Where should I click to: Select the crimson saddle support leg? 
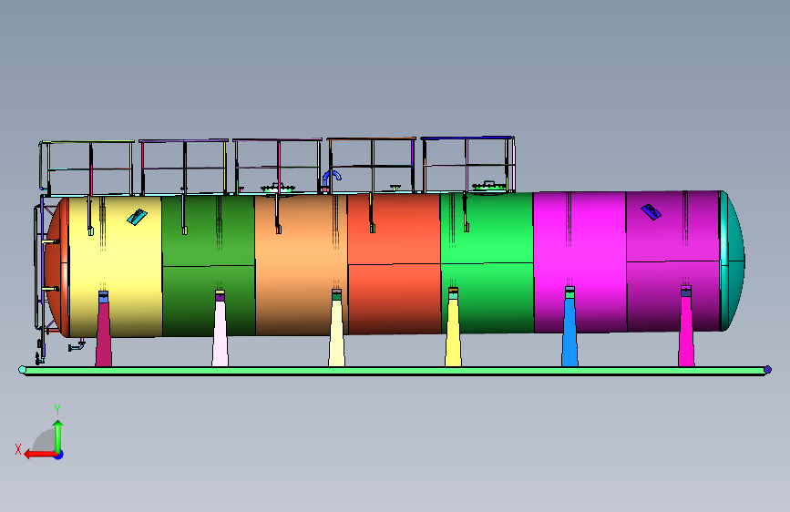103,333
